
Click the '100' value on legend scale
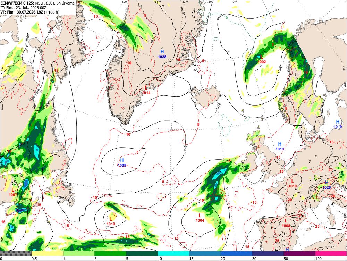point(318,259)
